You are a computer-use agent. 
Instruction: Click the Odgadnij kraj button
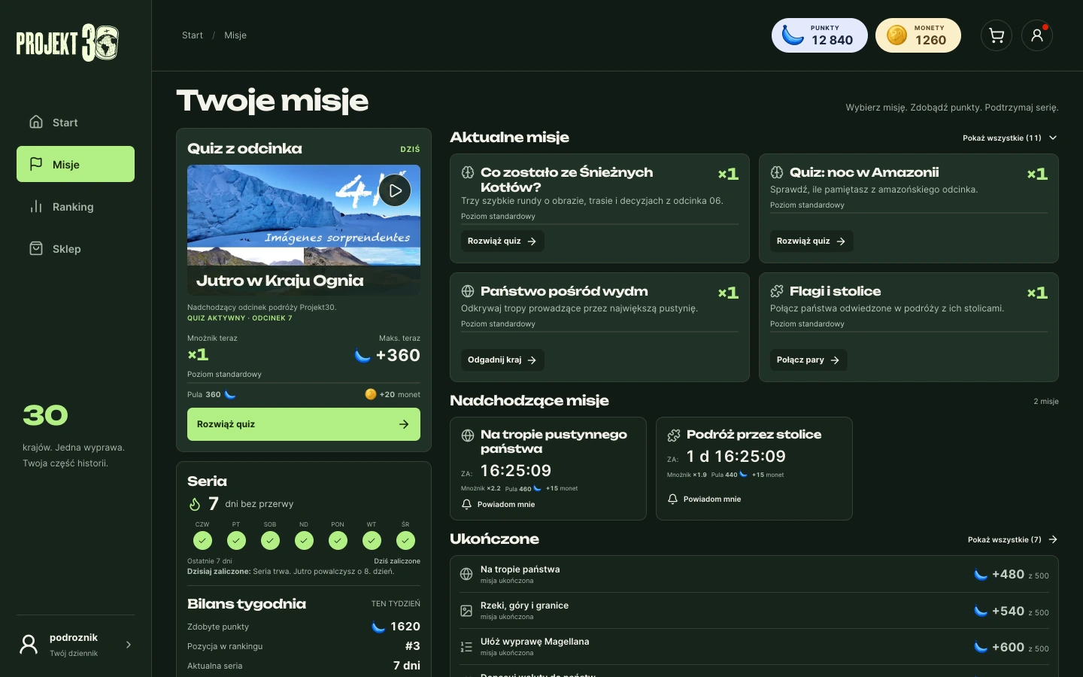tap(502, 360)
